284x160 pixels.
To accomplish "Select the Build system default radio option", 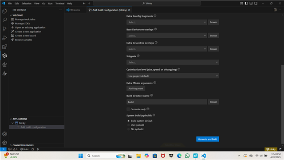I will [128, 121].
